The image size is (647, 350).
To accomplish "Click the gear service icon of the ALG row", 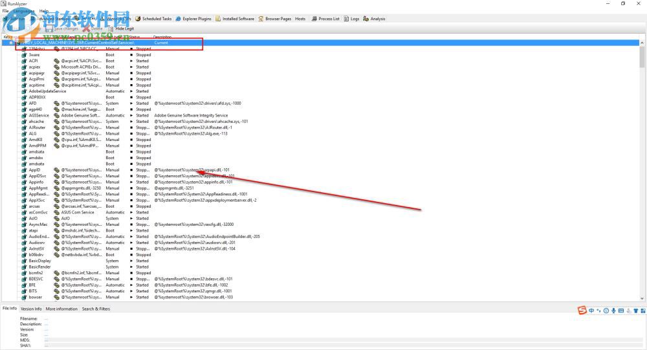I will [25, 134].
